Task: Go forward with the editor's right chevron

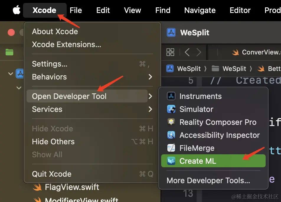Action: 199,52
